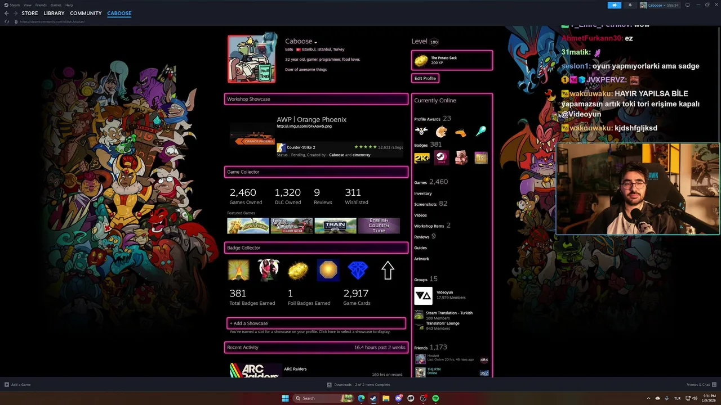Image resolution: width=721 pixels, height=405 pixels.
Task: Open Steam announcements megaphone button
Action: 614,5
